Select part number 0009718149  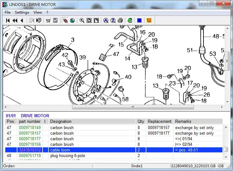30,127
